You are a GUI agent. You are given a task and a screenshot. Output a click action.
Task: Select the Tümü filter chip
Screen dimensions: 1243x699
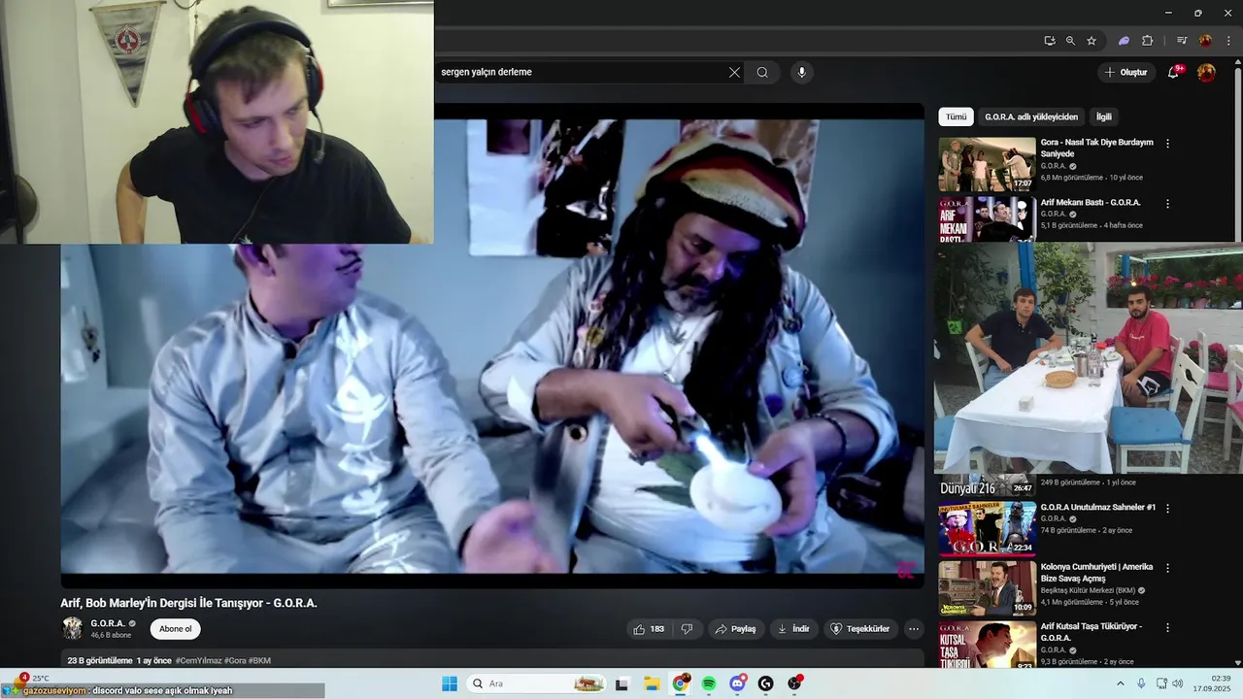click(x=957, y=116)
